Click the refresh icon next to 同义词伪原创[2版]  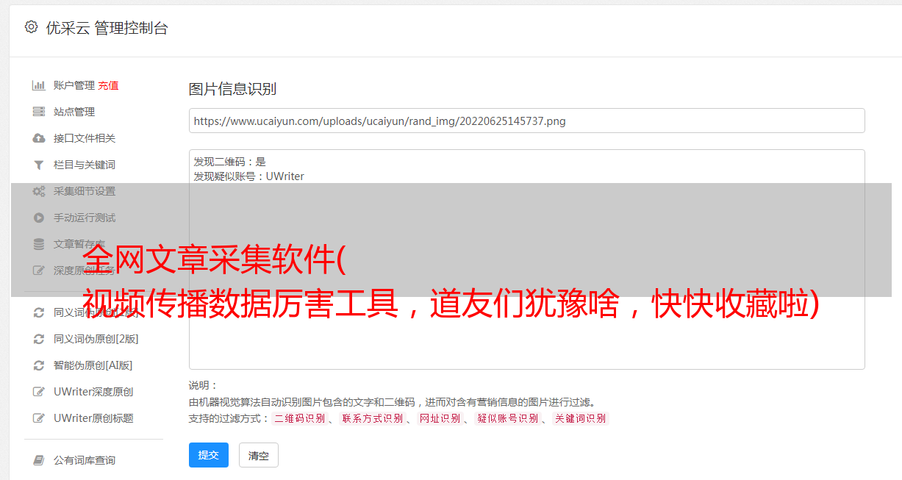point(39,339)
